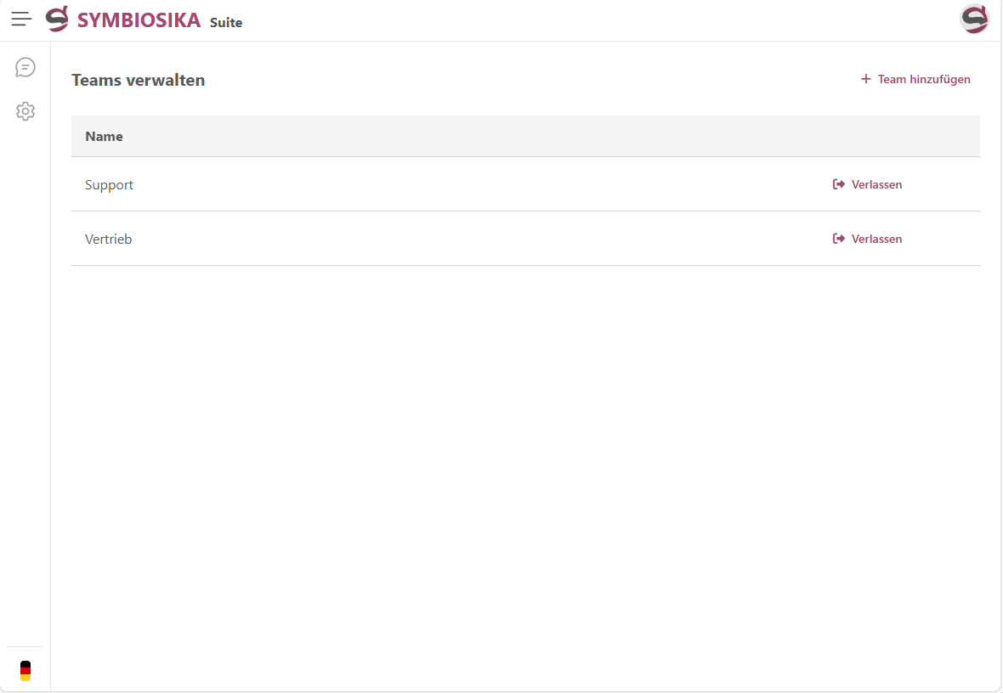Click the leave icon in Support row
1003x693 pixels.
(839, 184)
